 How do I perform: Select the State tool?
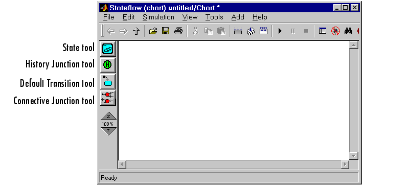click(x=107, y=49)
